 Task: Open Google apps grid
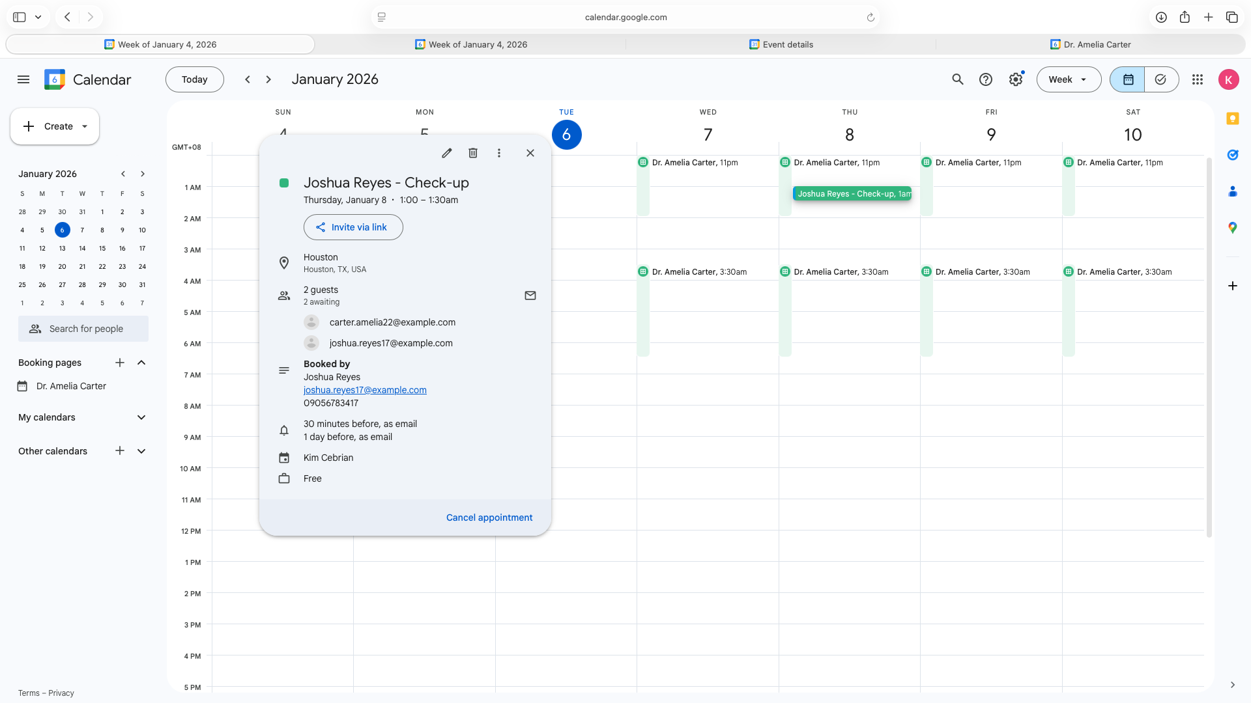(1197, 79)
